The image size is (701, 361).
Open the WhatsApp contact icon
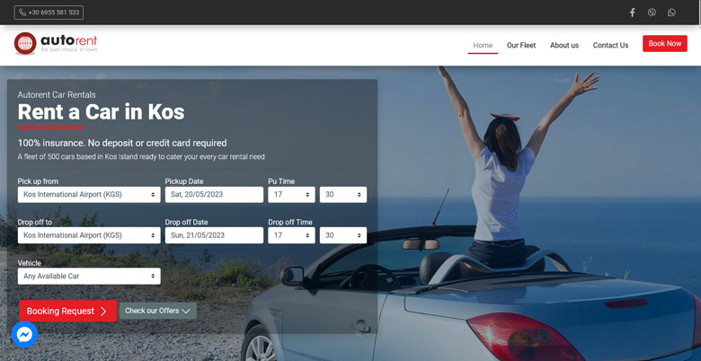[x=671, y=13]
